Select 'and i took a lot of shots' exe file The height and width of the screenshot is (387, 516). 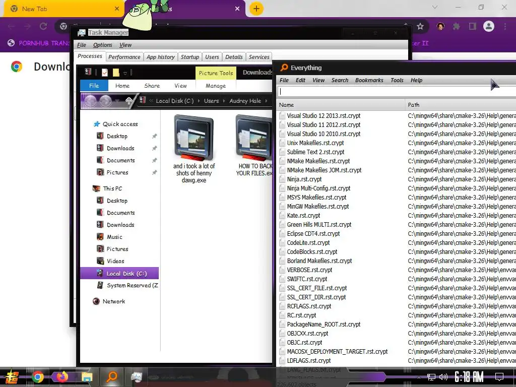tap(194, 149)
